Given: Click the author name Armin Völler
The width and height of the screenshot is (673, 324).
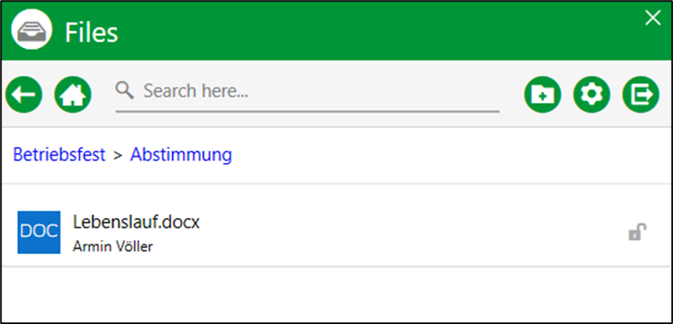Looking at the screenshot, I should coord(113,246).
